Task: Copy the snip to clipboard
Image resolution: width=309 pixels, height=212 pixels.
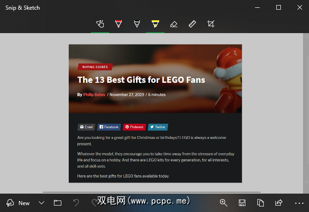Action: [x=261, y=203]
